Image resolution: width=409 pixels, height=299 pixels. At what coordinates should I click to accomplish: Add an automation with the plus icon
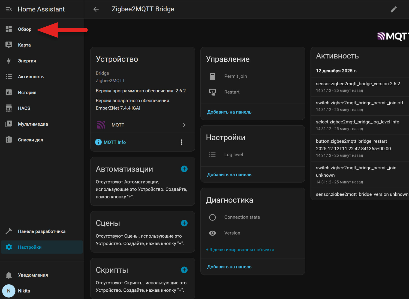point(184,169)
